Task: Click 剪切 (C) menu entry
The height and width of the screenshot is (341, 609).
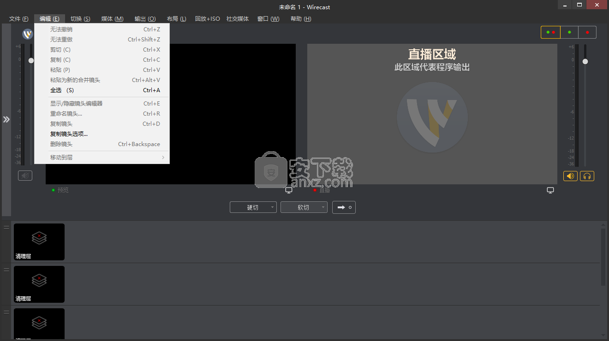Action: coord(102,50)
